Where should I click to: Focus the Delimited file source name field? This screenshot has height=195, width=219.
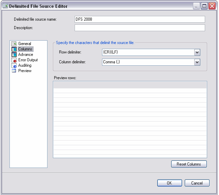coord(140,19)
